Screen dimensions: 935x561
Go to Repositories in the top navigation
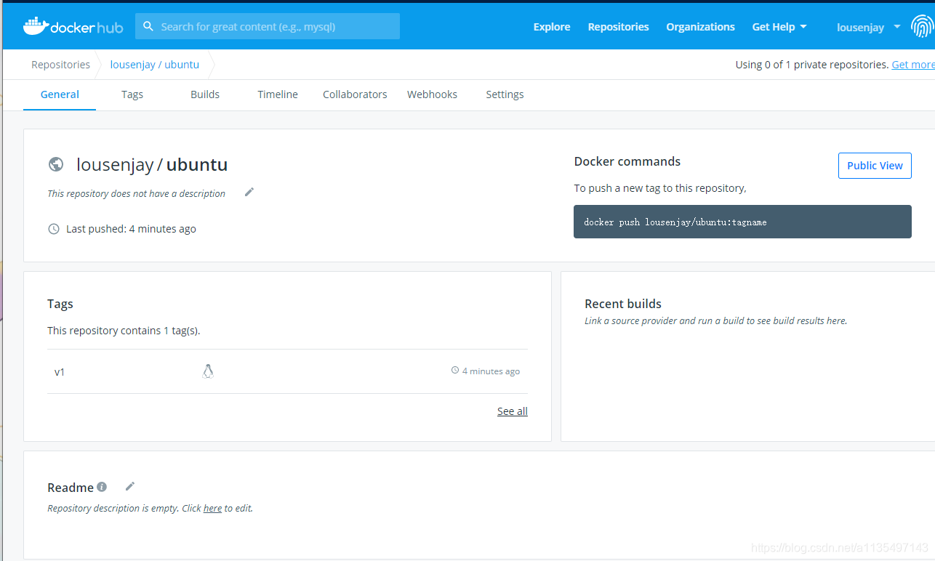[x=619, y=27]
